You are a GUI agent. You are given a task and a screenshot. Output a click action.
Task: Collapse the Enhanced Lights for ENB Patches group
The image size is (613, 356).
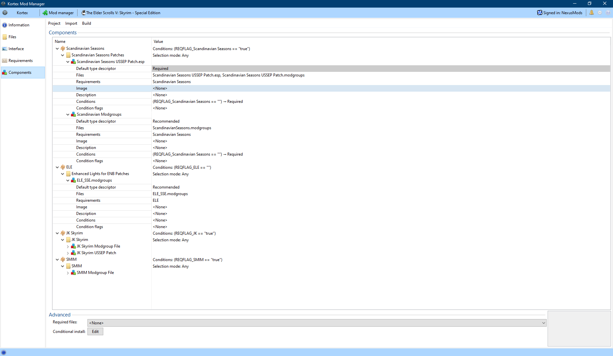pyautogui.click(x=63, y=174)
